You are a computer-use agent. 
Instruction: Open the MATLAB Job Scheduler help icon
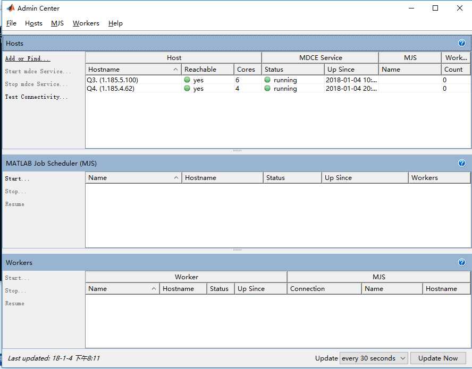462,163
